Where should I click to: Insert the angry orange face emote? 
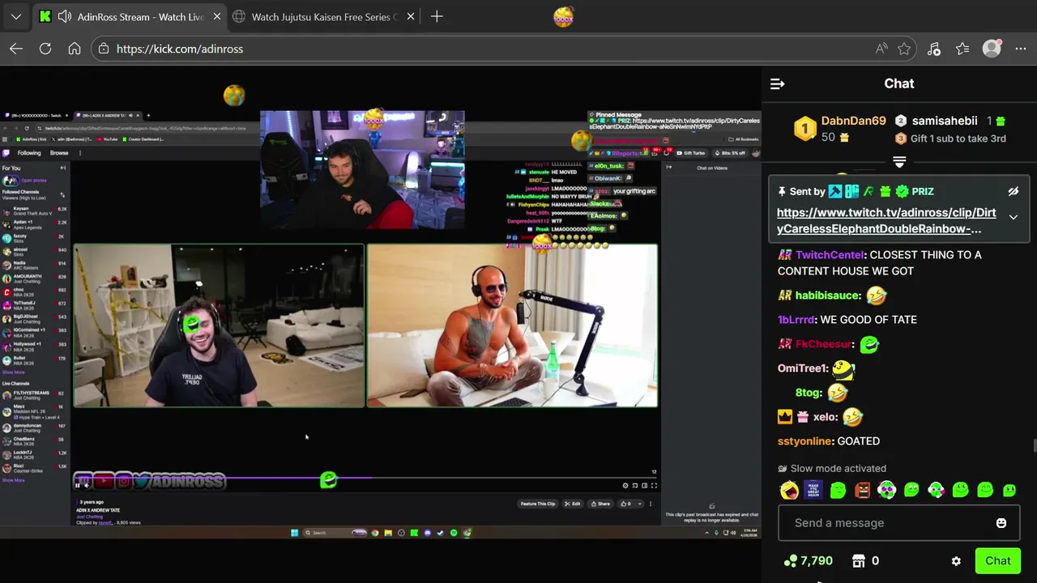point(863,490)
